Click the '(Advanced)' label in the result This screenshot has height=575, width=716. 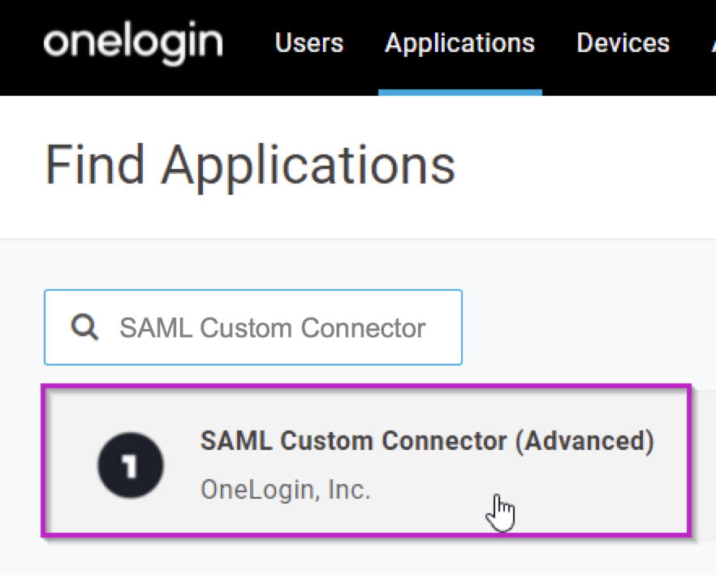click(x=584, y=441)
